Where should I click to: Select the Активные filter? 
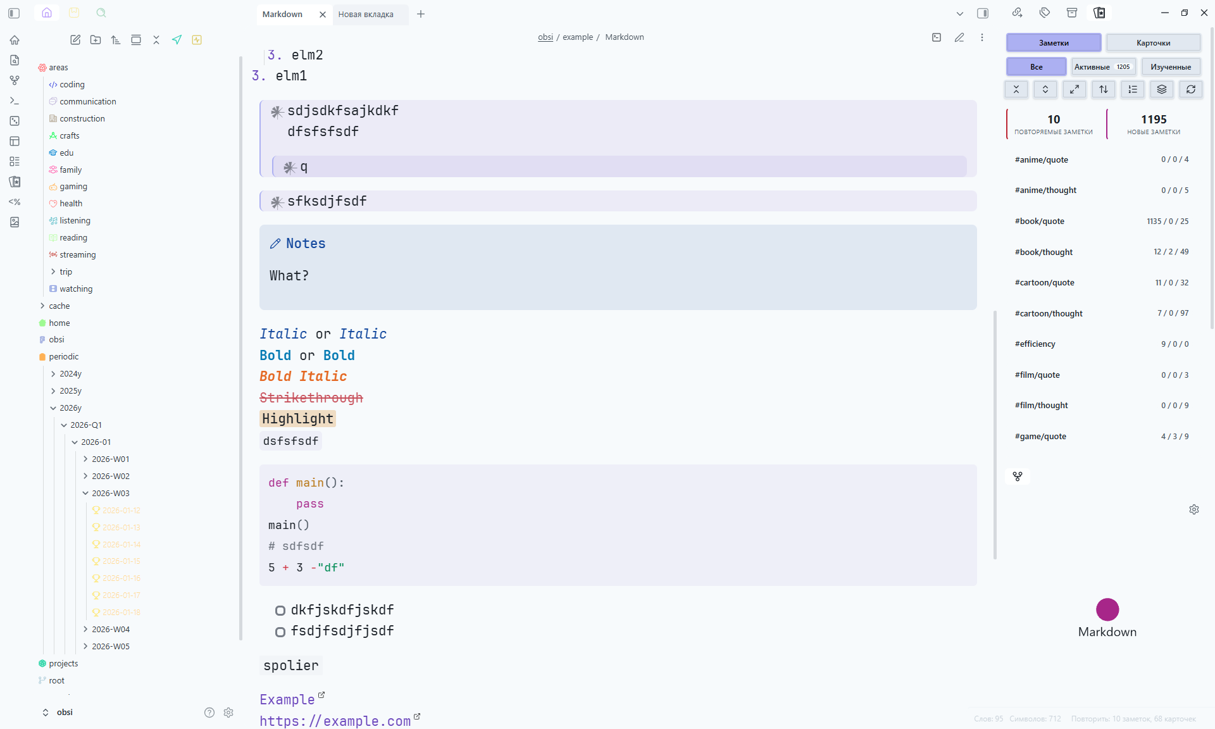pos(1103,67)
